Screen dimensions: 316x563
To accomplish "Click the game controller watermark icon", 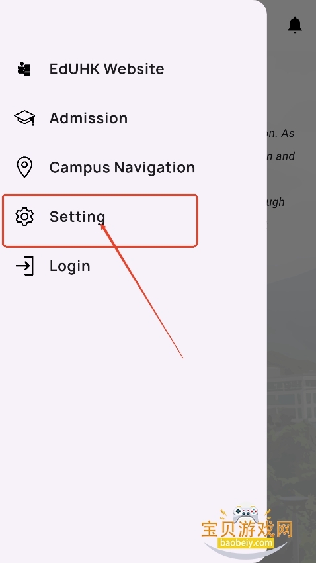I will pyautogui.click(x=246, y=514).
